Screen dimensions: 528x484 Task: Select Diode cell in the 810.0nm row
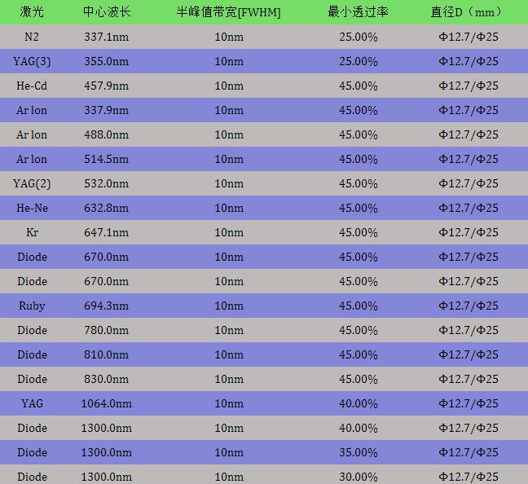pos(32,354)
